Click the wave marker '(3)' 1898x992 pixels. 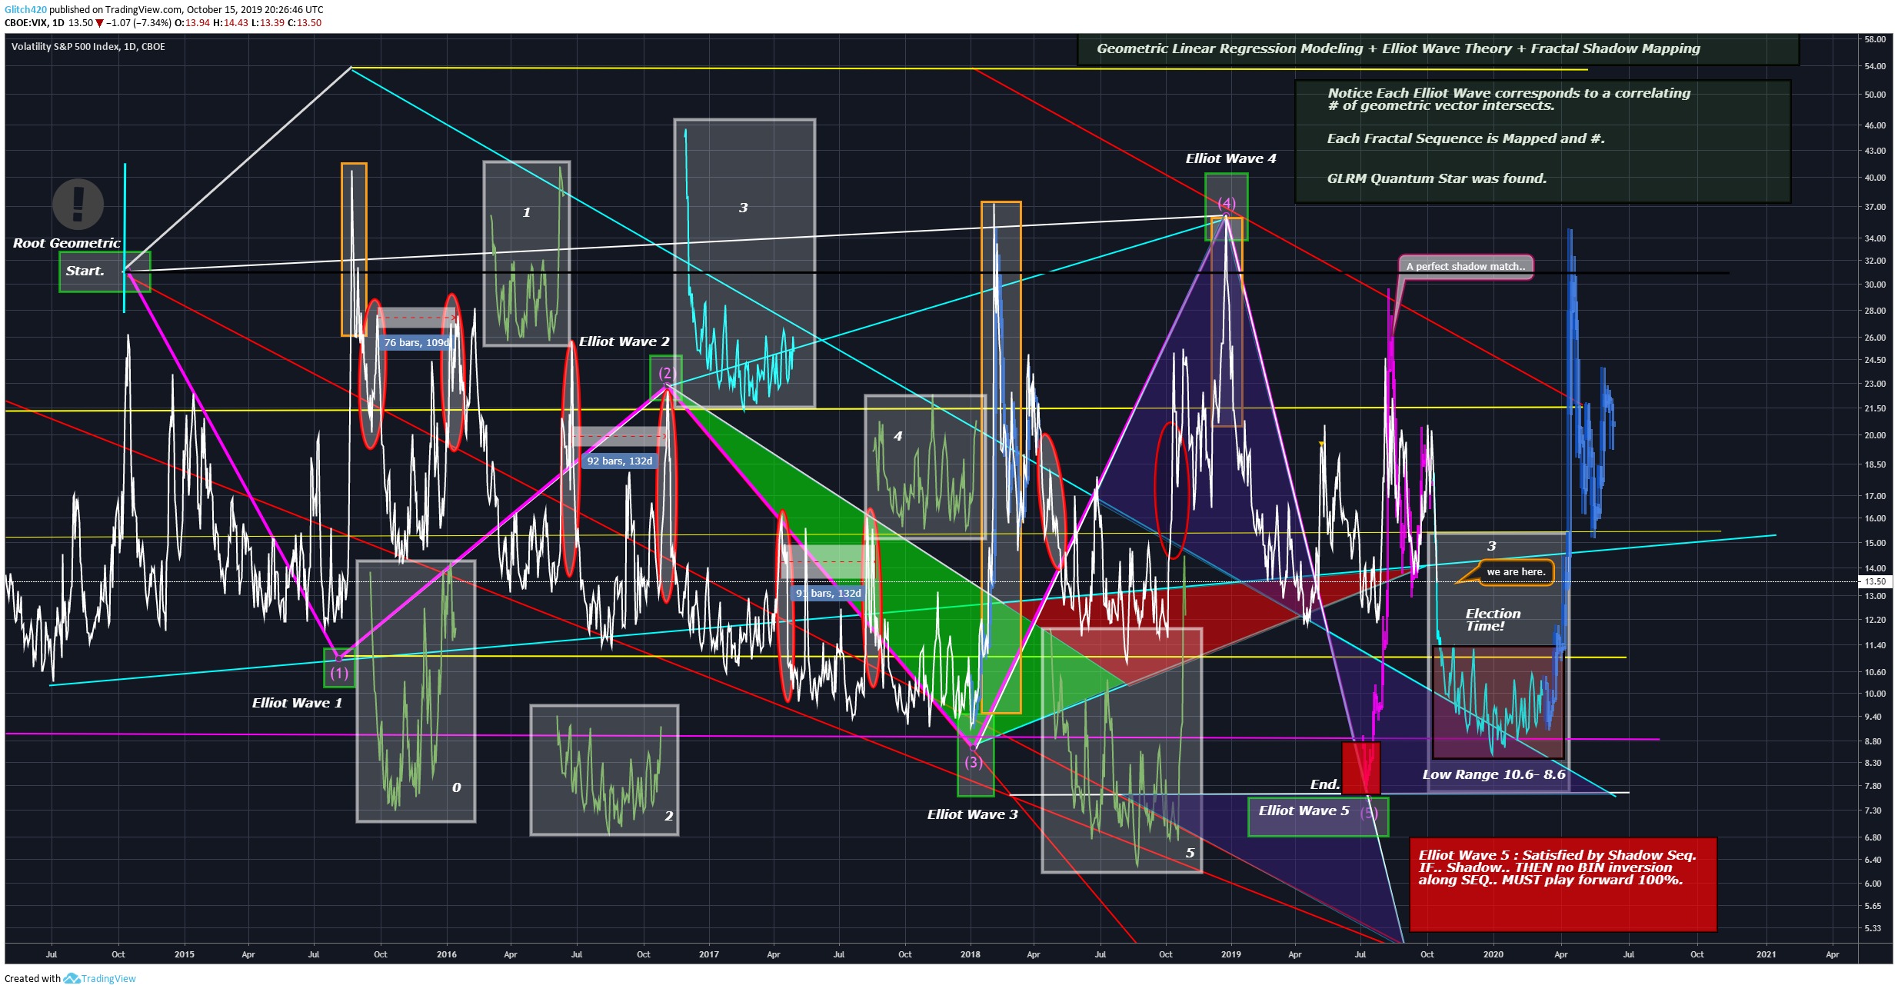(974, 762)
